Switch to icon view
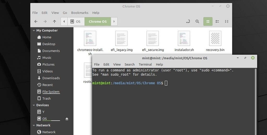Viewport: 267px width, 135px height. pyautogui.click(x=208, y=21)
